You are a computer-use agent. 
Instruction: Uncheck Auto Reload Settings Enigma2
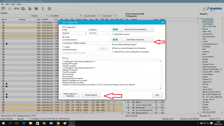click(x=113, y=45)
